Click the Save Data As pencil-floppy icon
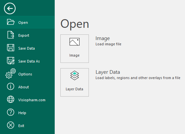This screenshot has height=134, width=185. coord(11,61)
